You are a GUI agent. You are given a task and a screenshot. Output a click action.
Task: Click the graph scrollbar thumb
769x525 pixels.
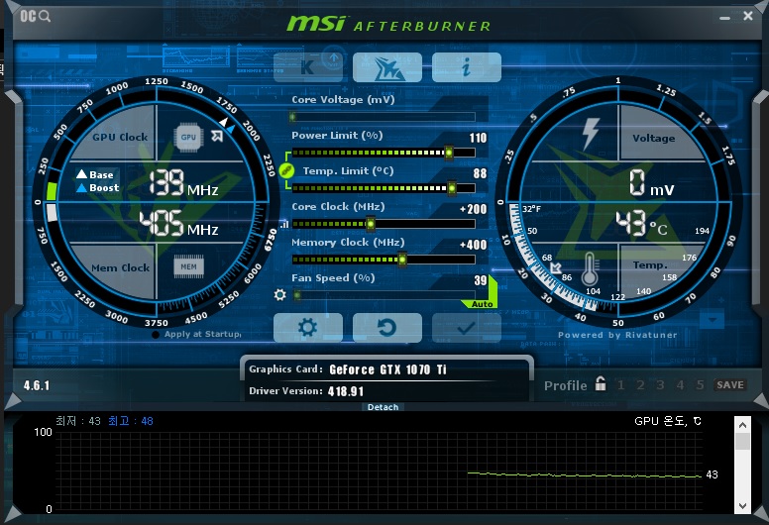pos(742,441)
